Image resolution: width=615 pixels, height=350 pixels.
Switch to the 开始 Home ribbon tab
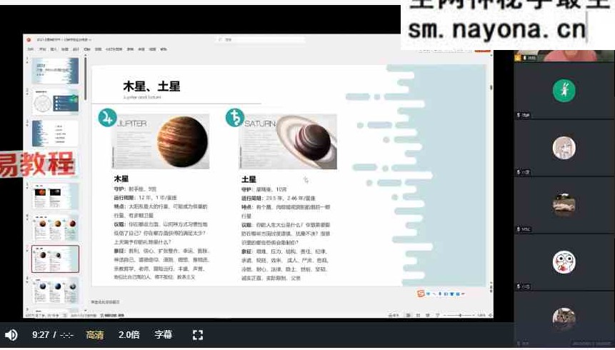tap(42, 49)
